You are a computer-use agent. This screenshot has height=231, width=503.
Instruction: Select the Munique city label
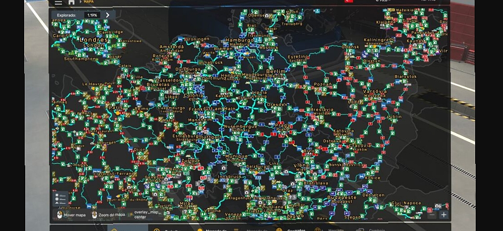[x=236, y=156]
